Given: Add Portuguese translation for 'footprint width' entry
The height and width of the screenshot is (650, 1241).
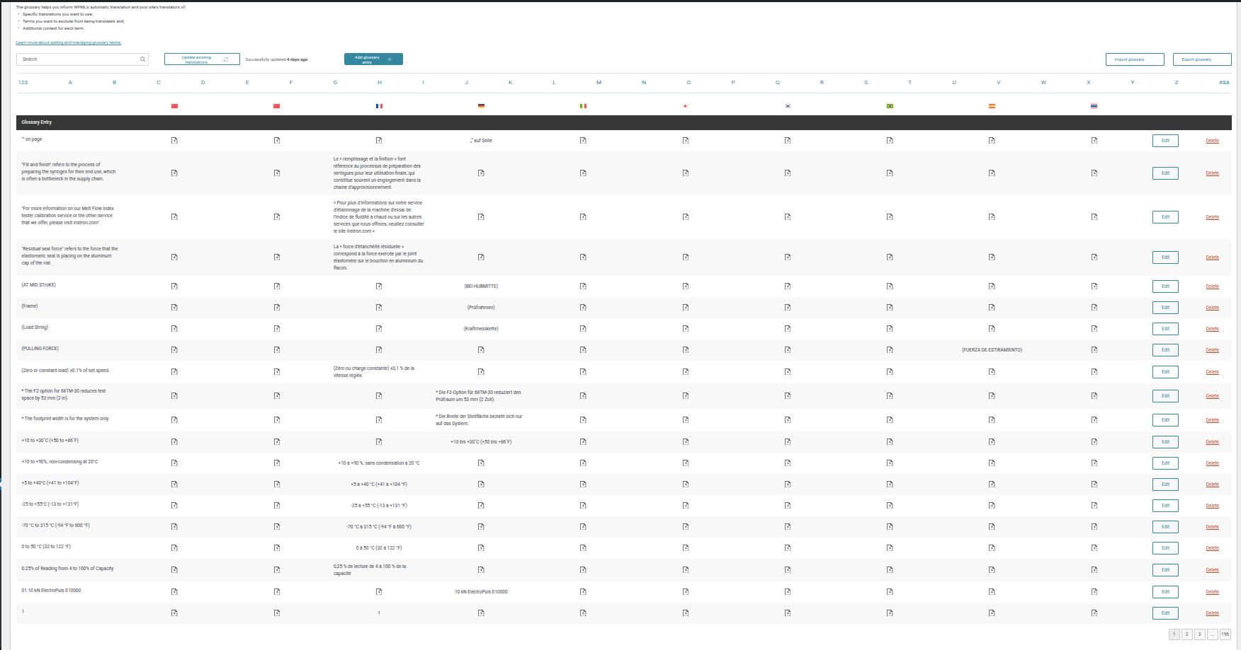Looking at the screenshot, I should click(890, 420).
